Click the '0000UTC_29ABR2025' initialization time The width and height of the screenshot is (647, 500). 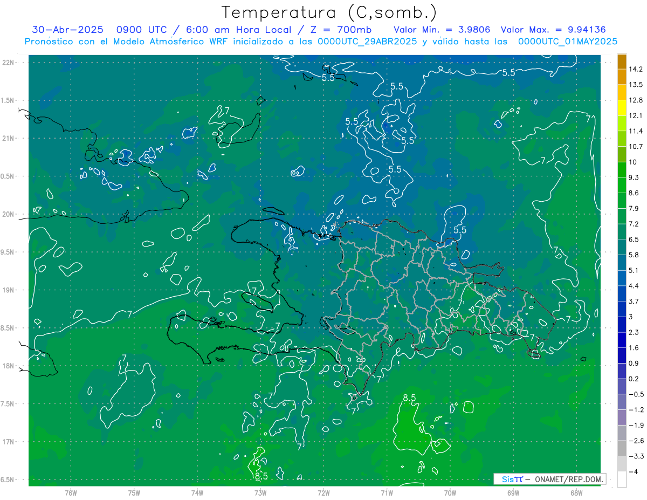367,42
